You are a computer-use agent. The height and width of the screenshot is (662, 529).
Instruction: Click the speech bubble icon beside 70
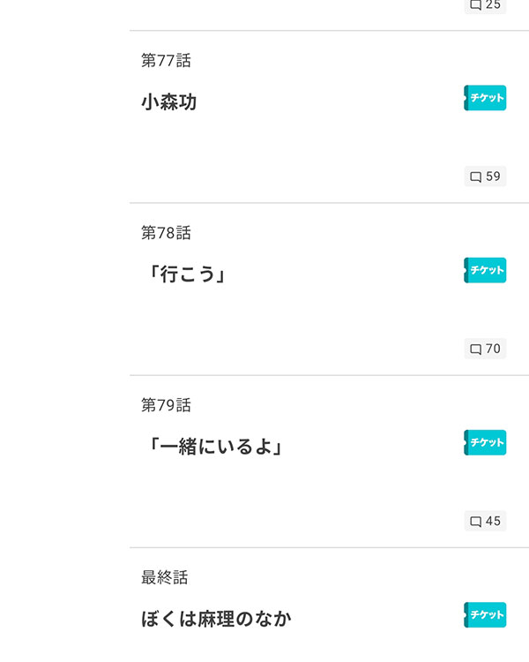click(x=476, y=350)
